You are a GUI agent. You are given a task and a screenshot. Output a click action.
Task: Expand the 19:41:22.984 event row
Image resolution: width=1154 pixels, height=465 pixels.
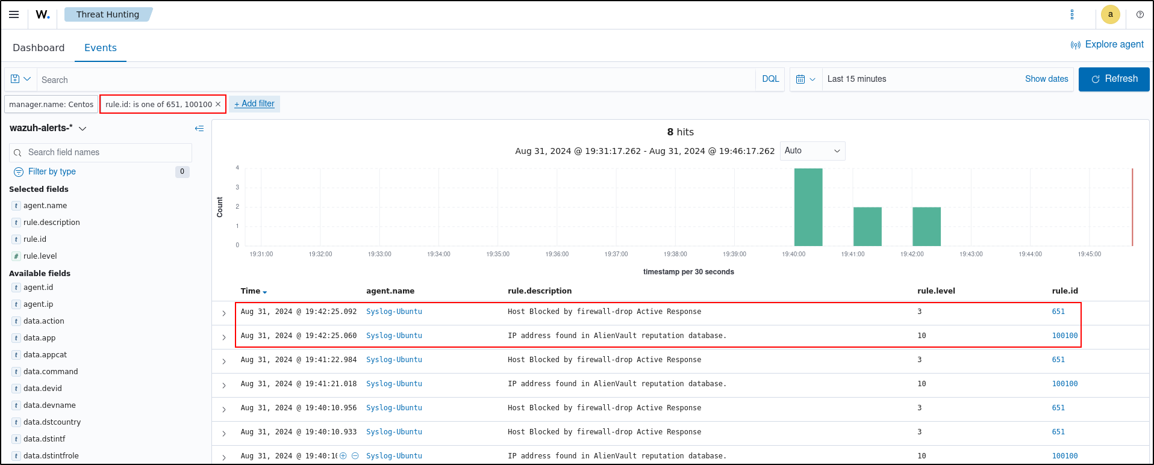tap(224, 361)
